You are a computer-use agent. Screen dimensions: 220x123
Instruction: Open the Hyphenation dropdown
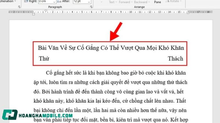[8, 1]
